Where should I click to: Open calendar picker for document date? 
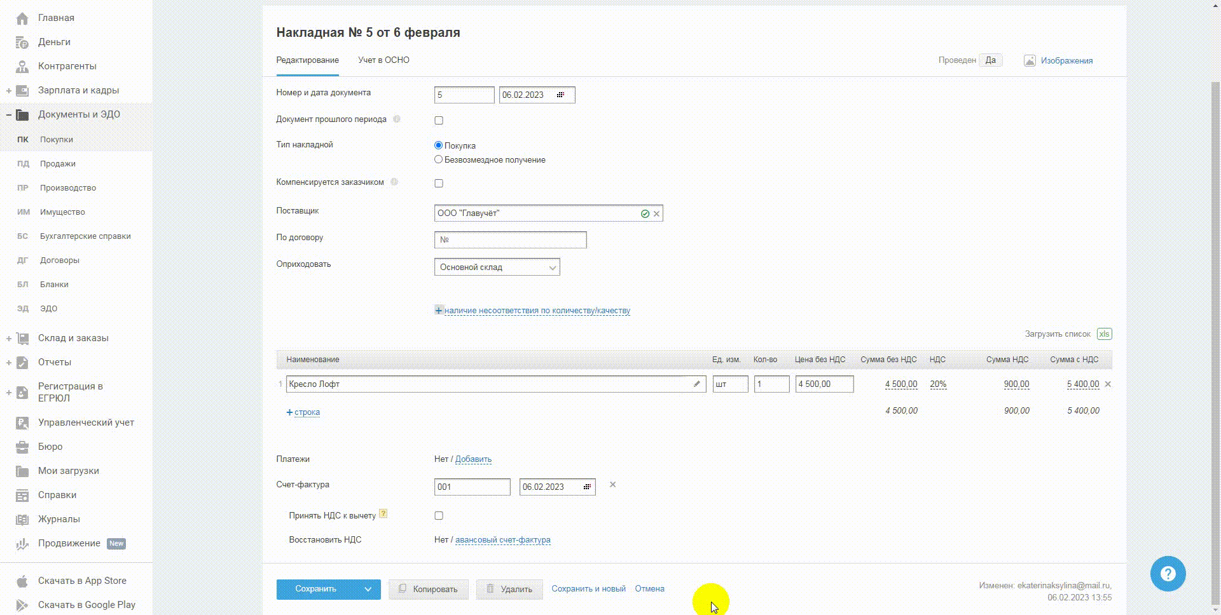point(560,95)
